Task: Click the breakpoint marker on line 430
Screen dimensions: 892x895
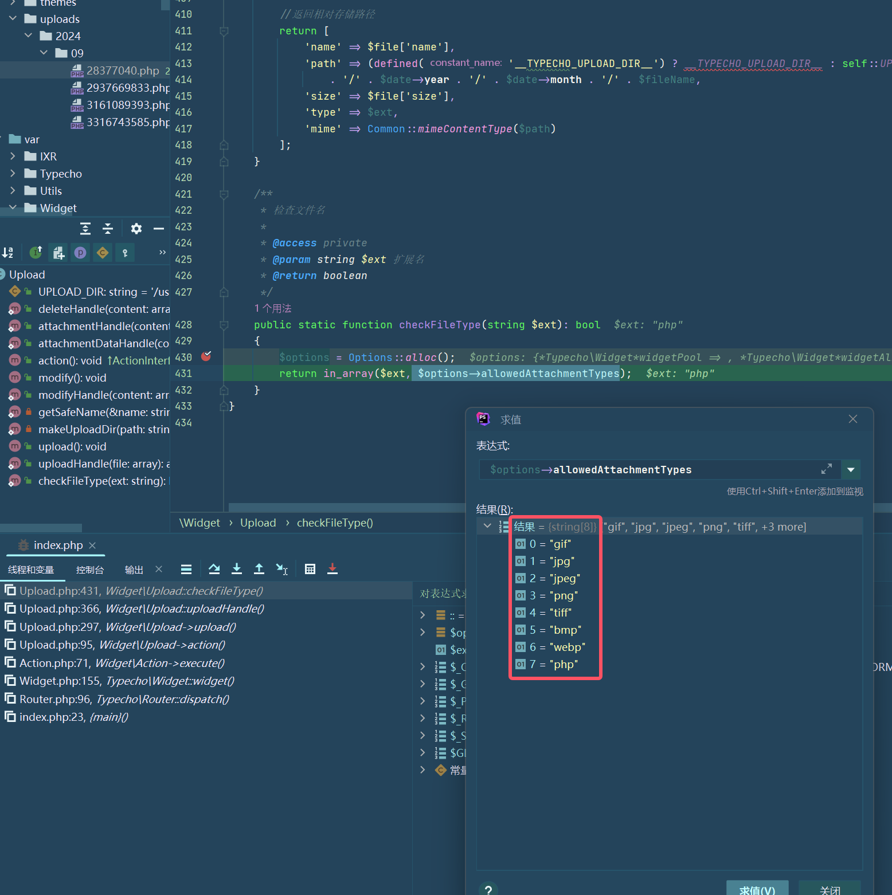Action: (x=206, y=357)
